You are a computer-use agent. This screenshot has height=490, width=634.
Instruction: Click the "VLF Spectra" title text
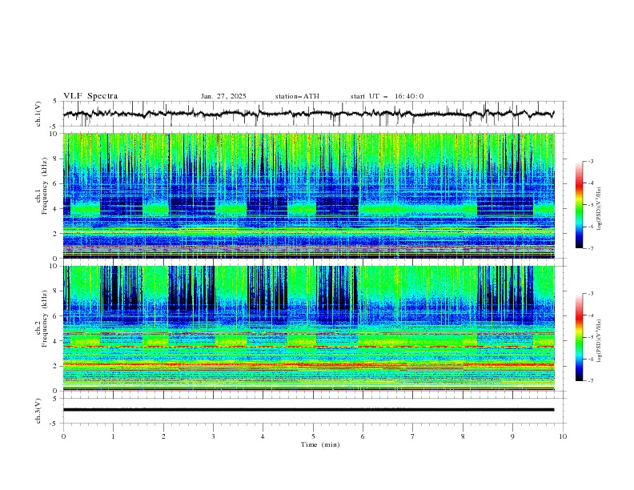click(90, 96)
